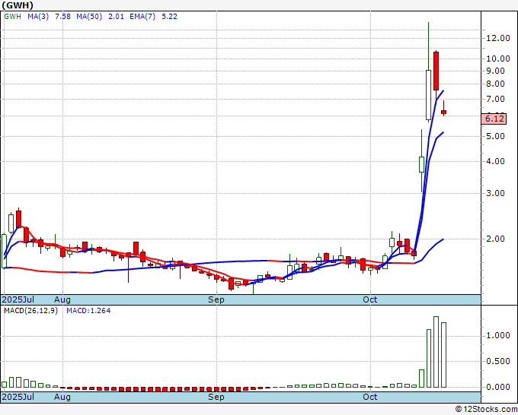Click the 0.500 MACD axis label
This screenshot has height=415, width=518.
coord(498,361)
